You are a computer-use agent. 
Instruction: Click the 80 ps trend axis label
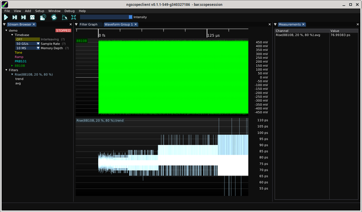coord(264,157)
